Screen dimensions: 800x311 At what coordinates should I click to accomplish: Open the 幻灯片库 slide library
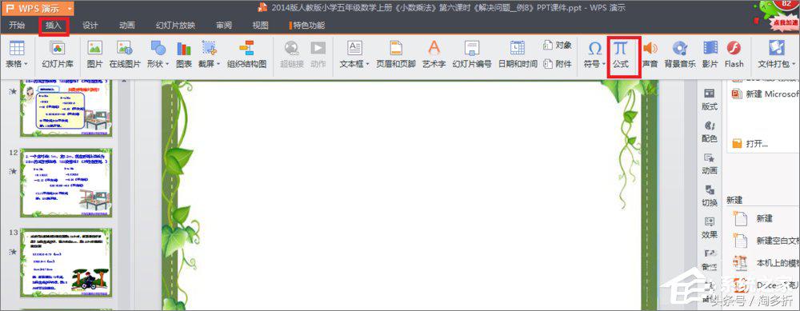[x=58, y=55]
